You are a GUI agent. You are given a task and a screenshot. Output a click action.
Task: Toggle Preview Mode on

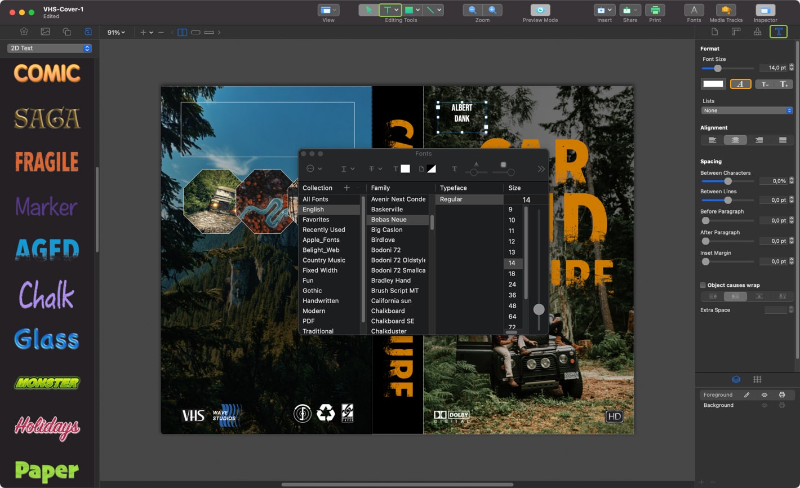coord(540,10)
